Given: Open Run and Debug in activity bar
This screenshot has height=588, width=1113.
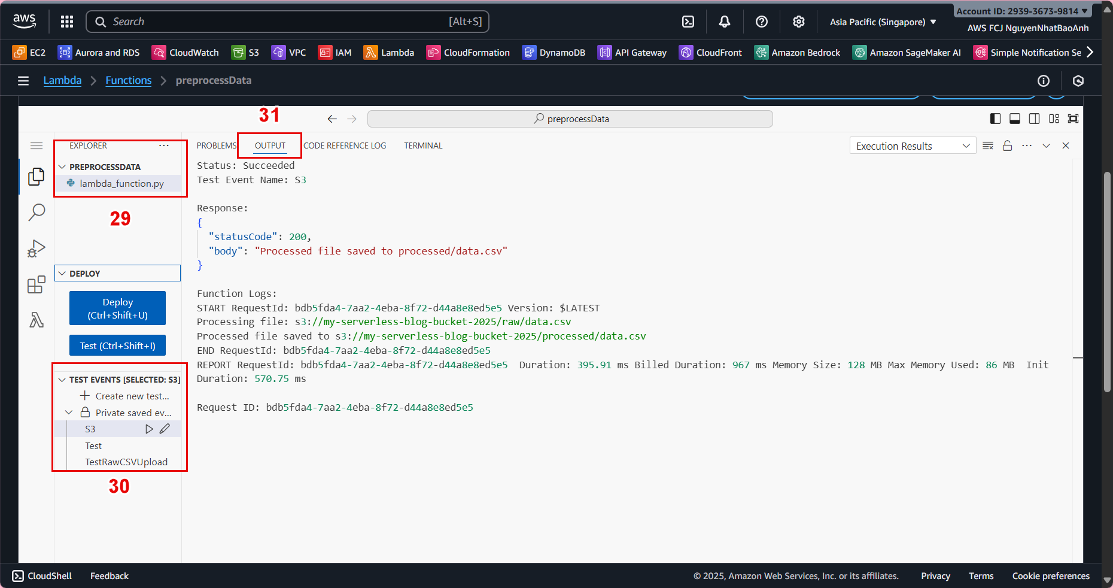Looking at the screenshot, I should 37,248.
